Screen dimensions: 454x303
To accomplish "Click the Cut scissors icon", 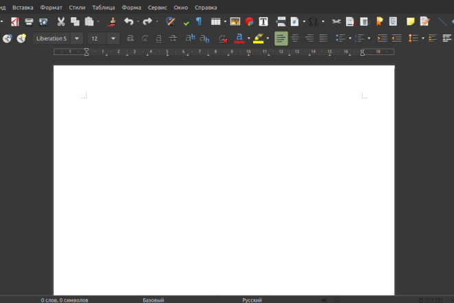I will [61, 21].
